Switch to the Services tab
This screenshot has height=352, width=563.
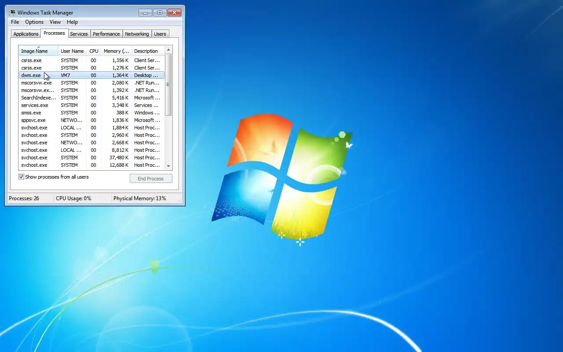click(x=79, y=34)
